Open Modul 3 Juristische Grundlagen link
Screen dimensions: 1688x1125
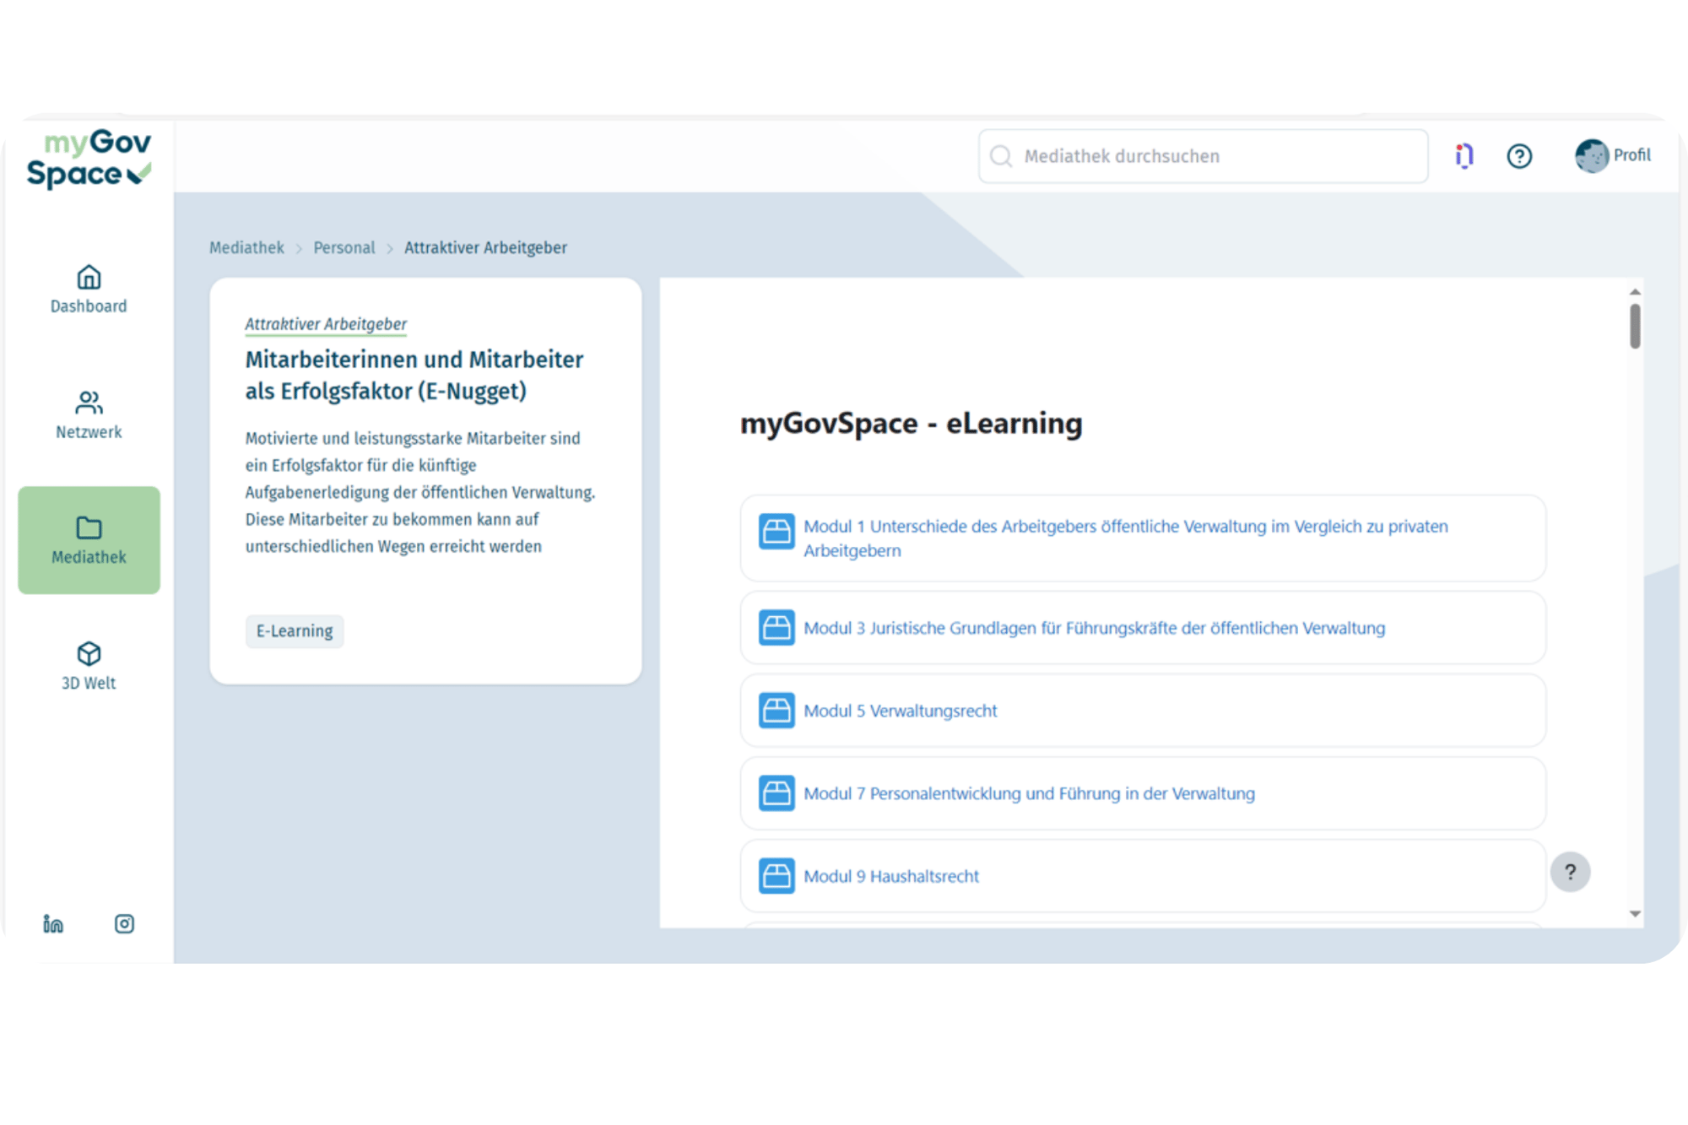point(1095,628)
